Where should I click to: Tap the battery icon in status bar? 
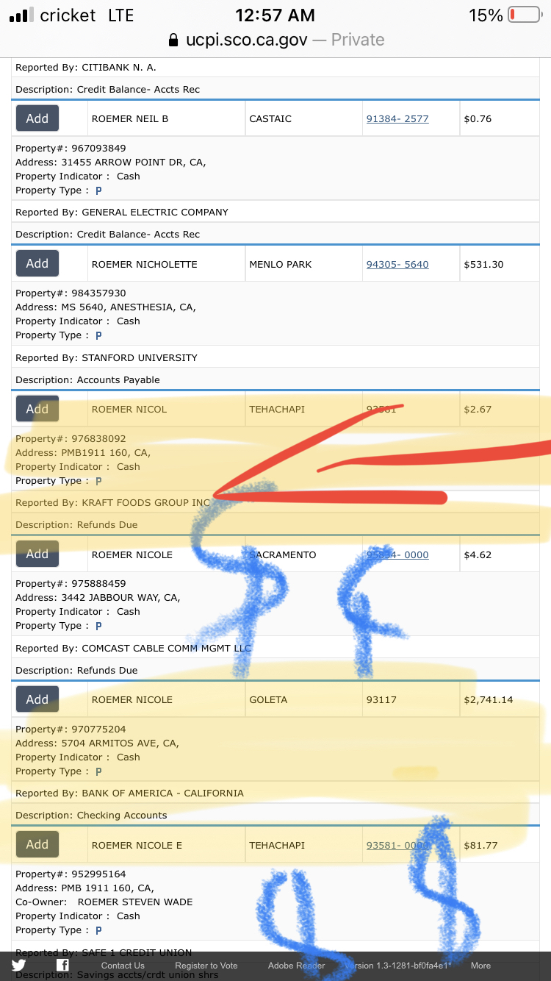(x=524, y=15)
